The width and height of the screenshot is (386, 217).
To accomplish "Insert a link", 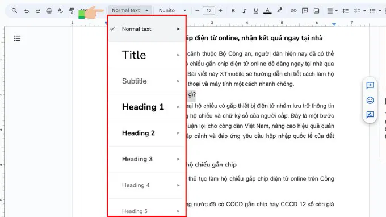I will (x=293, y=11).
